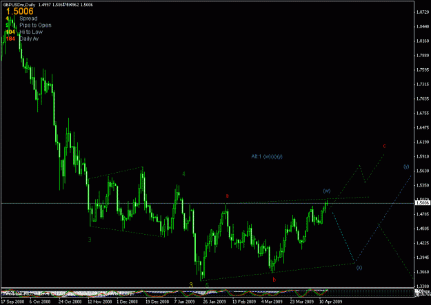This screenshot has width=431, height=305.
Task: Click the 1.8720 price axis level
Action: 423,12
